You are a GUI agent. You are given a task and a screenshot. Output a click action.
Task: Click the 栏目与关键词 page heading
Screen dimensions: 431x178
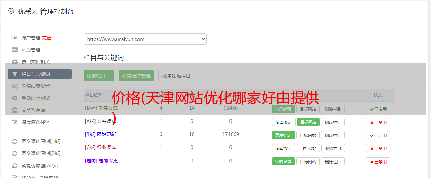point(104,58)
